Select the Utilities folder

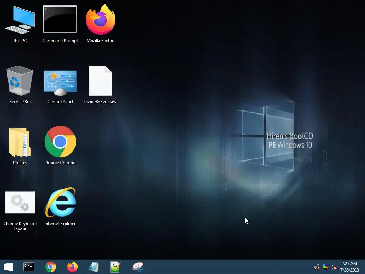click(x=20, y=146)
